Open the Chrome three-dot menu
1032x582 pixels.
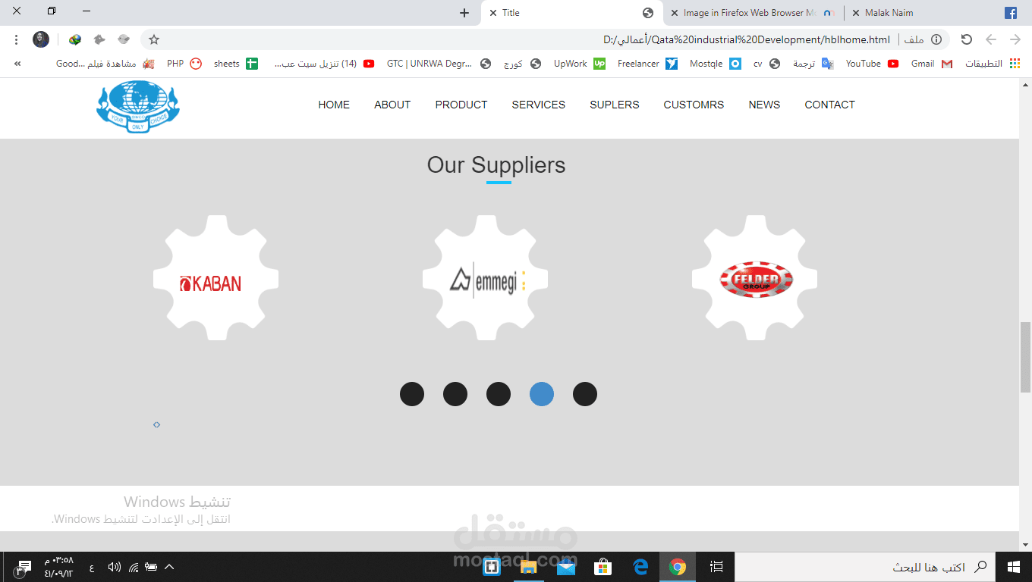point(17,39)
